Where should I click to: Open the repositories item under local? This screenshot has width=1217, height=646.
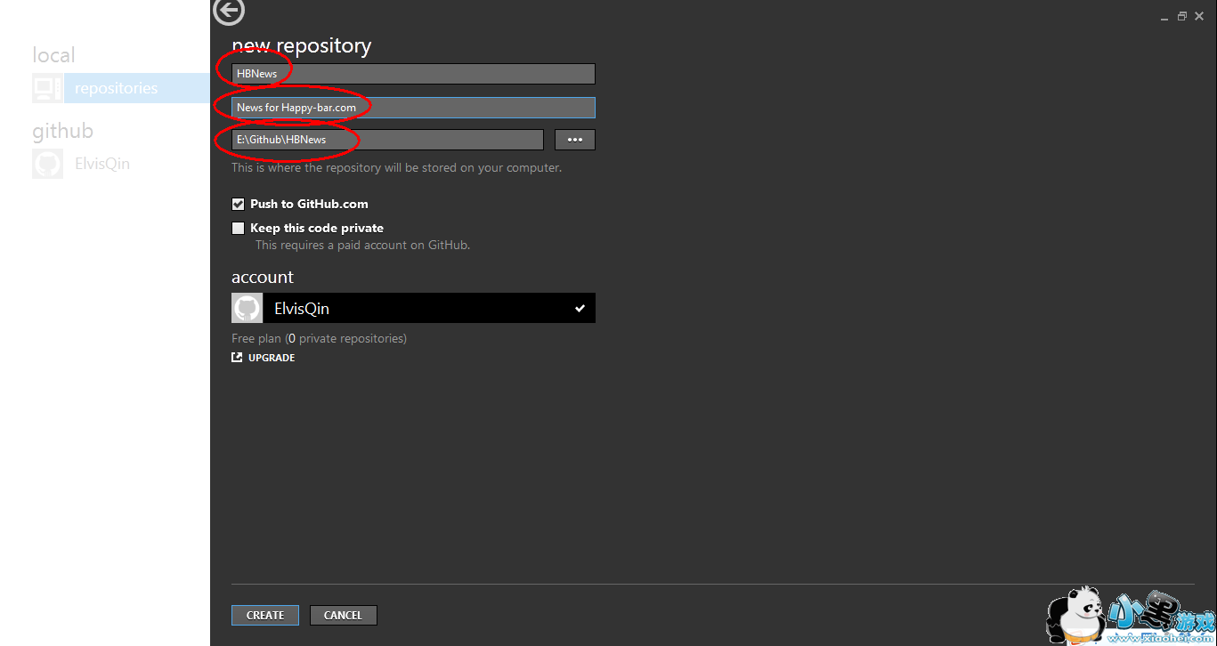tap(121, 88)
